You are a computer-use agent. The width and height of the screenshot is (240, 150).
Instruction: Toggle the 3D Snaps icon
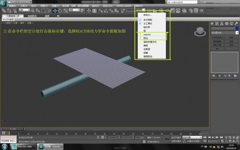coord(100,10)
